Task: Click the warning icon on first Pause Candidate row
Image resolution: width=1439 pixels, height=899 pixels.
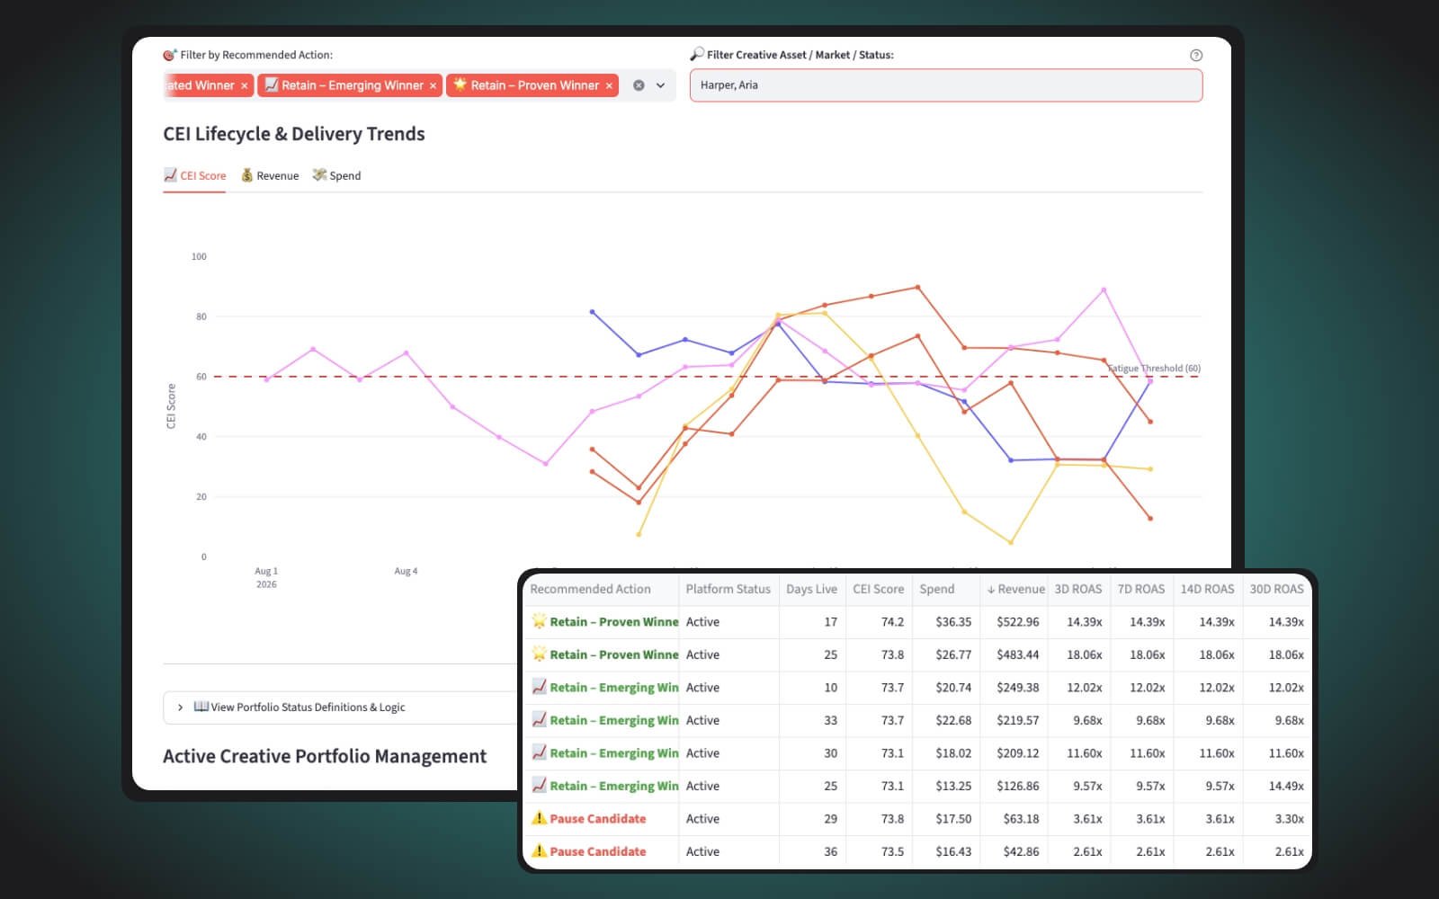Action: point(539,818)
